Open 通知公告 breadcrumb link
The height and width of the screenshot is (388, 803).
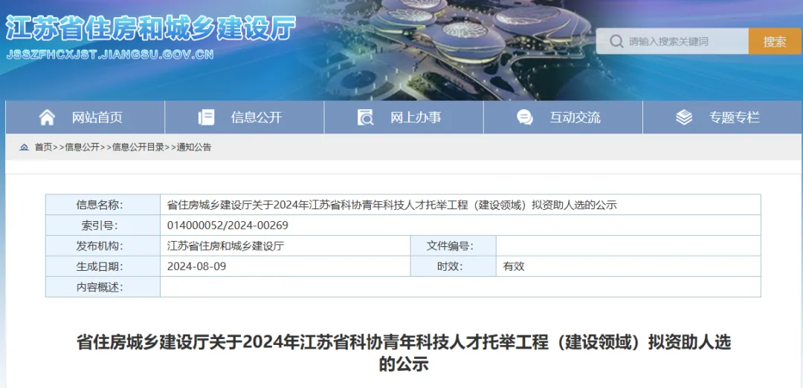194,147
